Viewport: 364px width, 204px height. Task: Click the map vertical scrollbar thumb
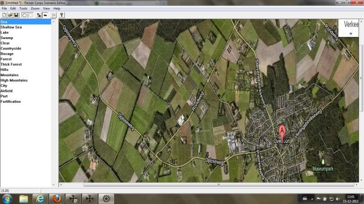pos(361,78)
